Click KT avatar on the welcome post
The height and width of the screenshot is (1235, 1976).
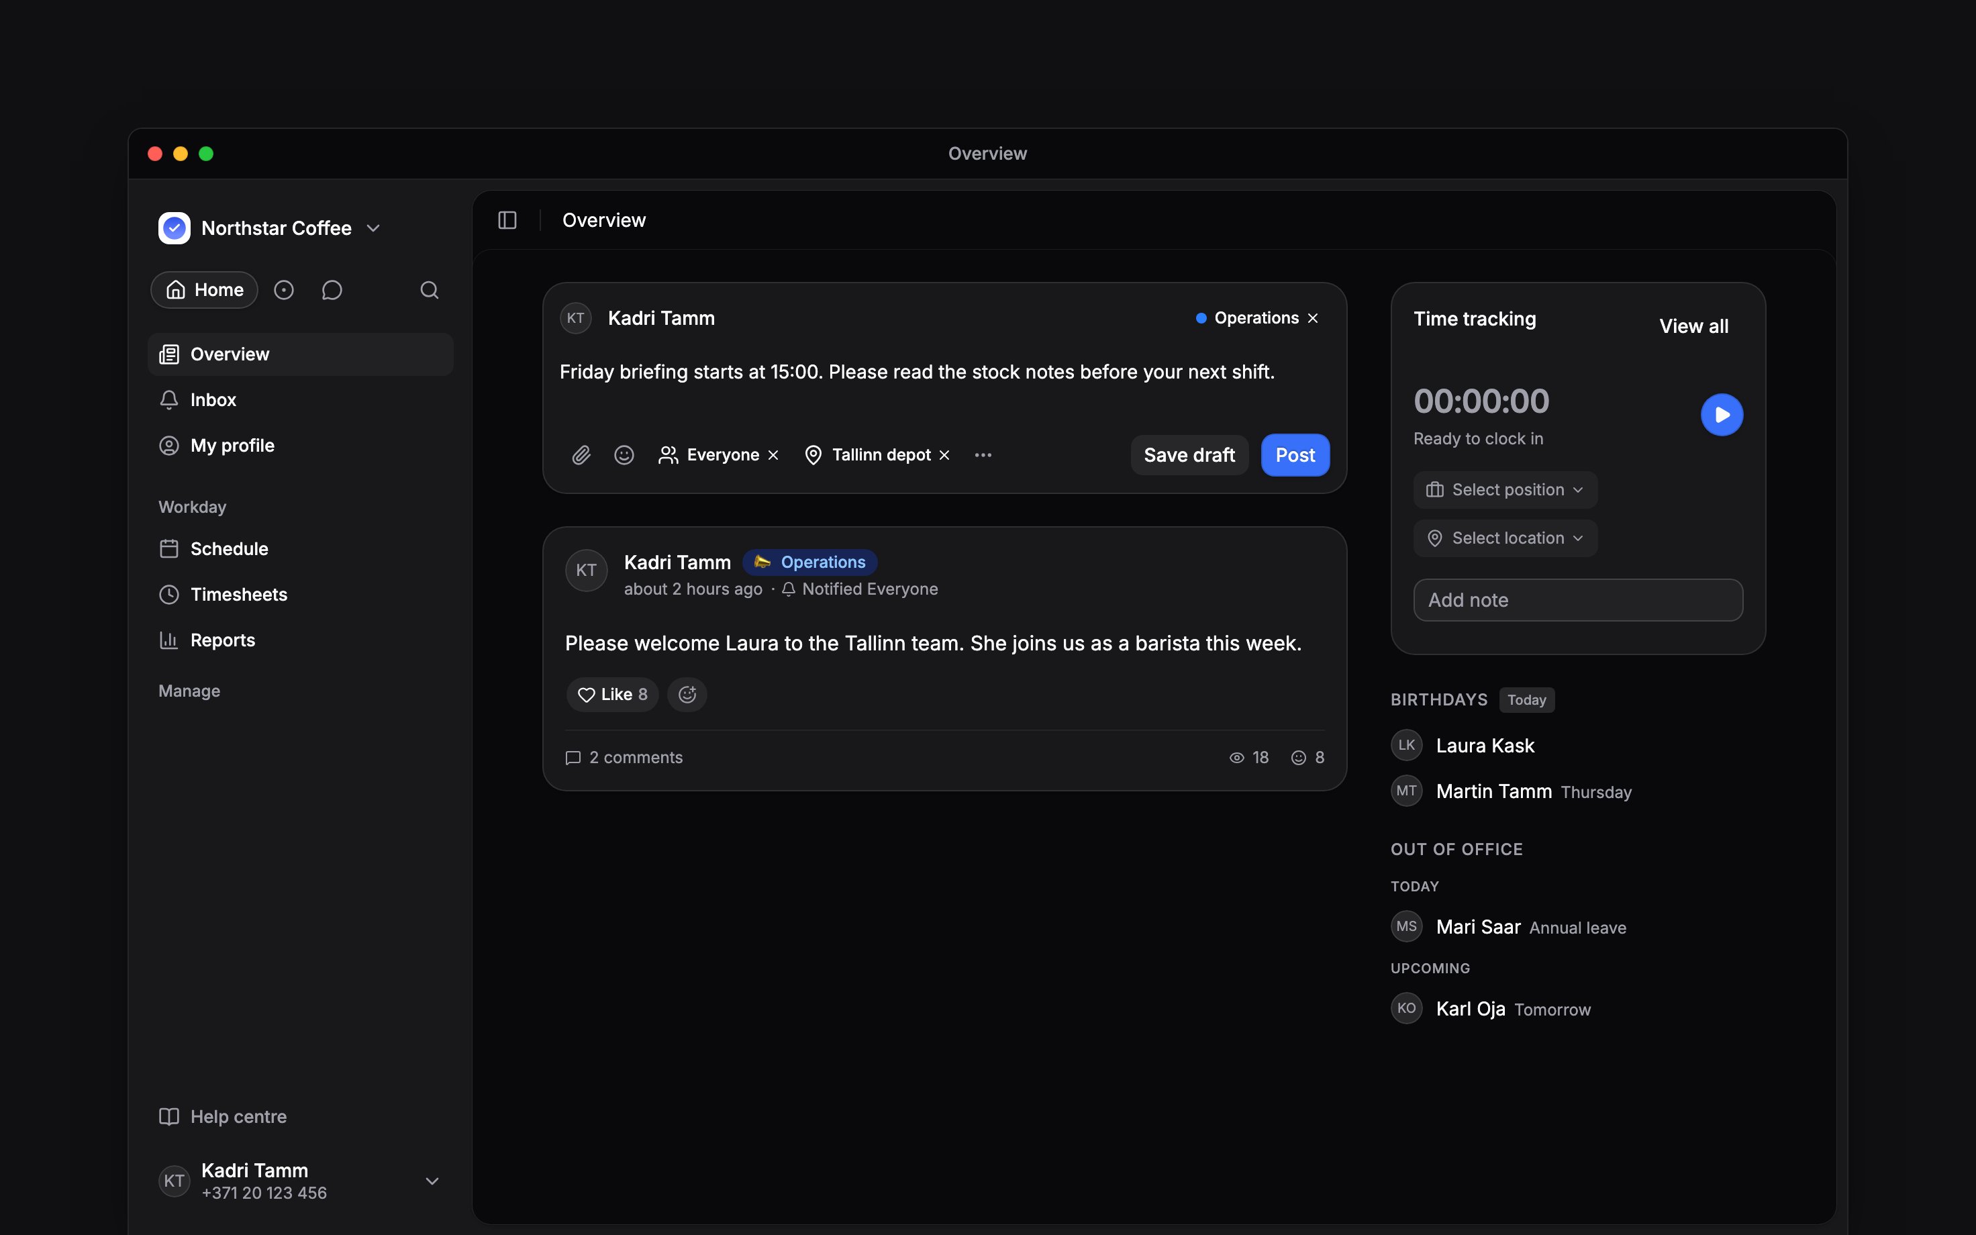(586, 570)
